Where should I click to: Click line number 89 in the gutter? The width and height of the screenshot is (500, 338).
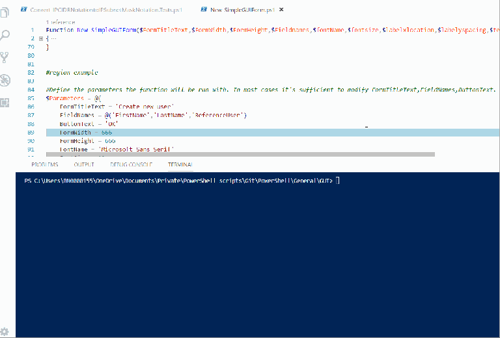tap(31, 133)
